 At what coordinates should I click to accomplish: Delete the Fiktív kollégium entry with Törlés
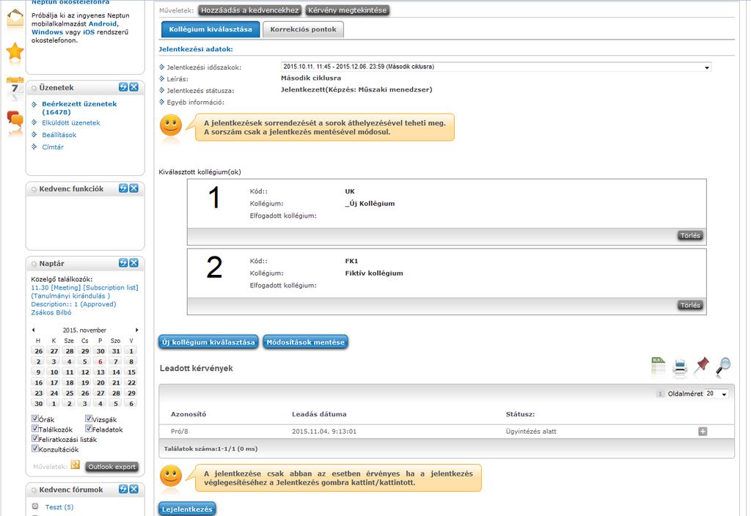click(x=690, y=305)
